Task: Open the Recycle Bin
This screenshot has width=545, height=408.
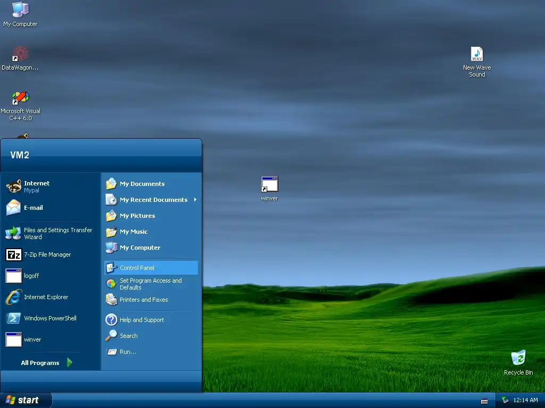Action: pyautogui.click(x=518, y=362)
